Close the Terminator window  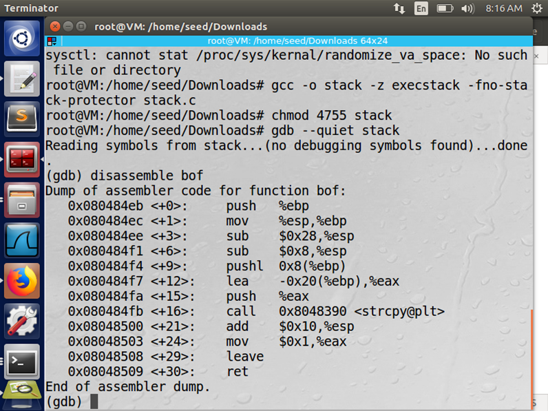(55, 27)
